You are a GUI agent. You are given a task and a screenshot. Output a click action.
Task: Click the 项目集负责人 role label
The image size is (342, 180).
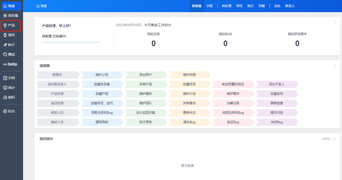[58, 84]
